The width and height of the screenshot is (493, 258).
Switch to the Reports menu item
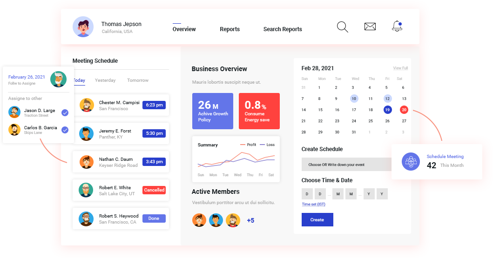pyautogui.click(x=230, y=29)
